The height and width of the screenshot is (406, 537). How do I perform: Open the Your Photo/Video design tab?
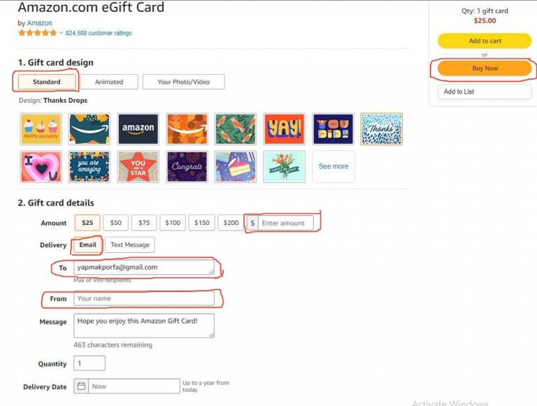[x=183, y=82]
